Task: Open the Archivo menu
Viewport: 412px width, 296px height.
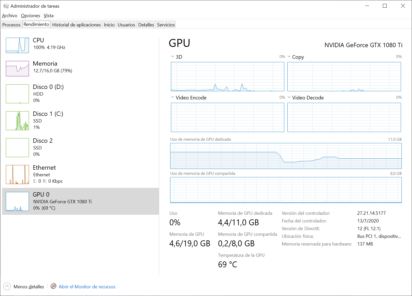Action: point(10,16)
